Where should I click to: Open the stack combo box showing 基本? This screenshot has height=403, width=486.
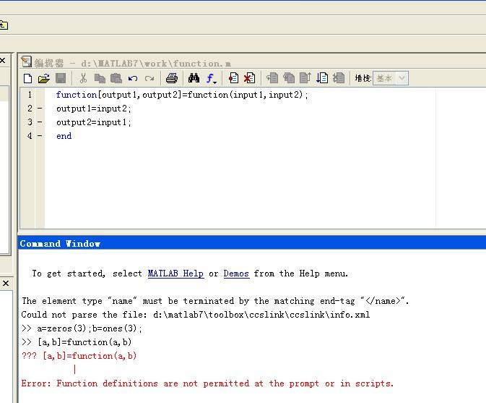[391, 78]
